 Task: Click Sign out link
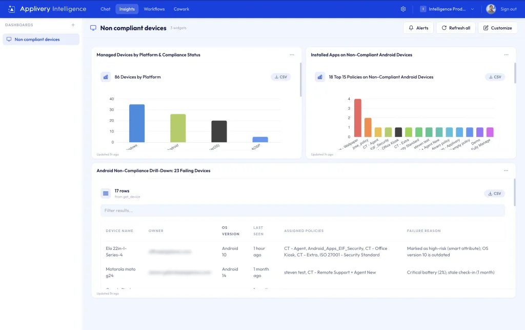pyautogui.click(x=508, y=9)
